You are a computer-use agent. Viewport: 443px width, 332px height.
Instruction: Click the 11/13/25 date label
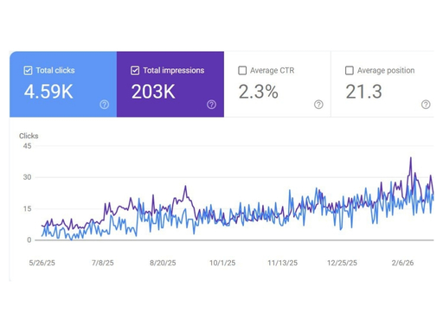coord(283,263)
